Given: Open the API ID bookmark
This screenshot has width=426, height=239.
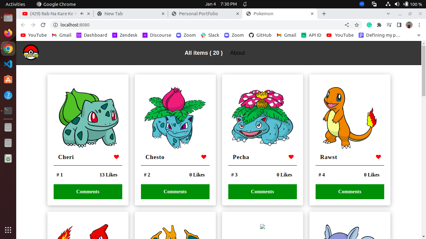Looking at the screenshot, I should (x=311, y=35).
